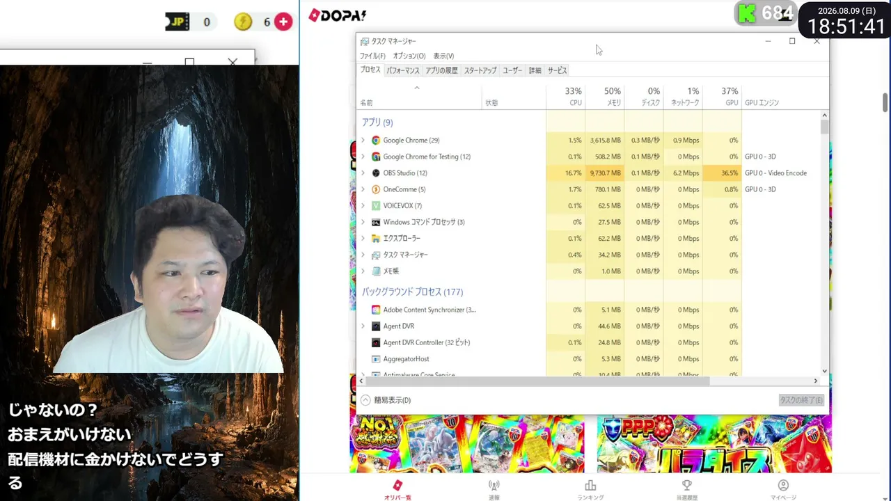Image resolution: width=891 pixels, height=501 pixels.
Task: Open the No.1 card pack banner thumbnail
Action: pos(467,445)
